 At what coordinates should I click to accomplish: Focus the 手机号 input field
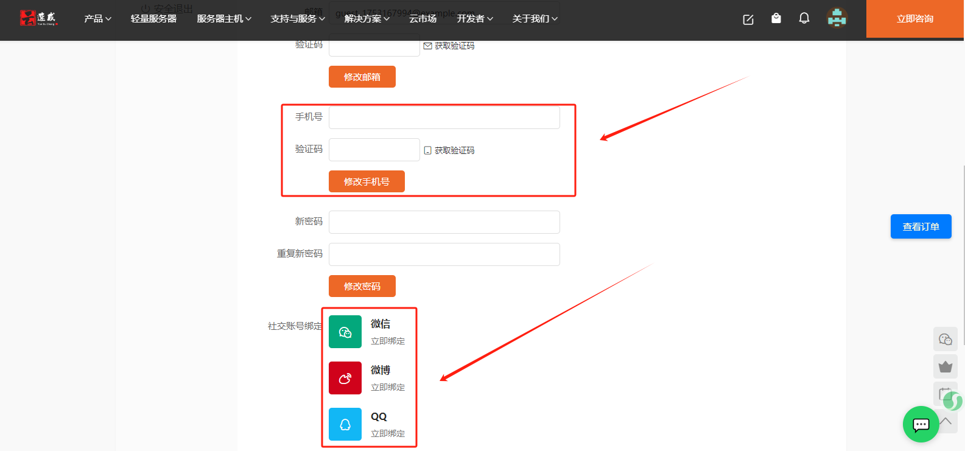point(444,117)
